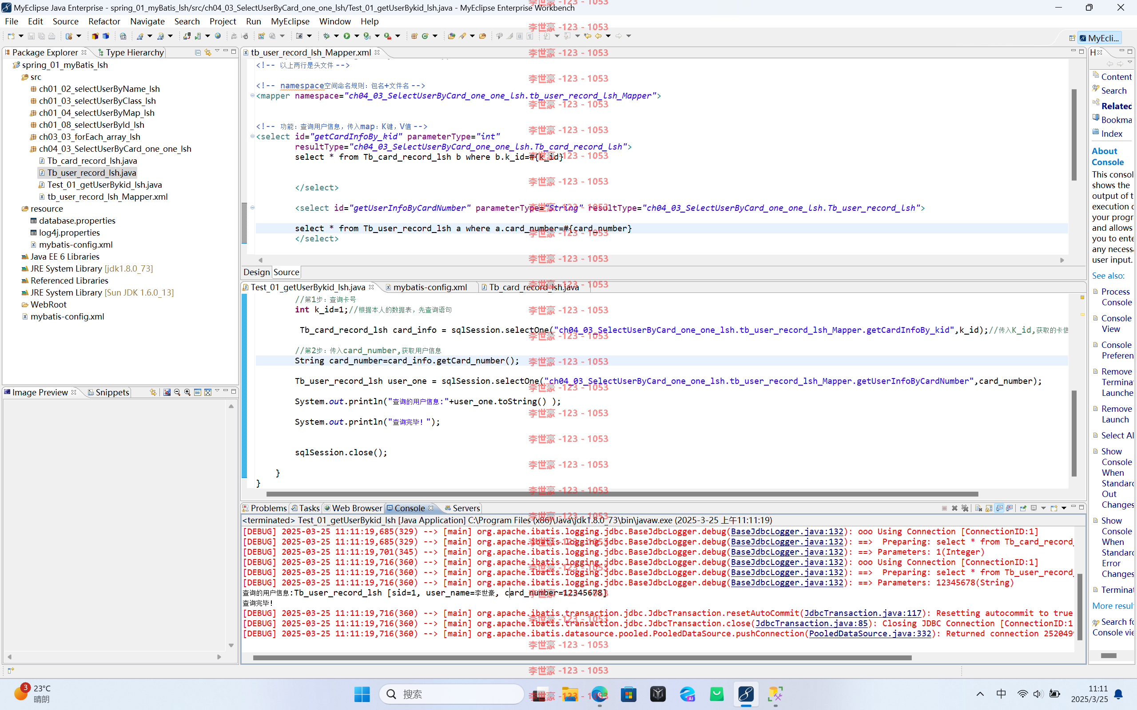Open Image Preview view menu triangle

(217, 391)
